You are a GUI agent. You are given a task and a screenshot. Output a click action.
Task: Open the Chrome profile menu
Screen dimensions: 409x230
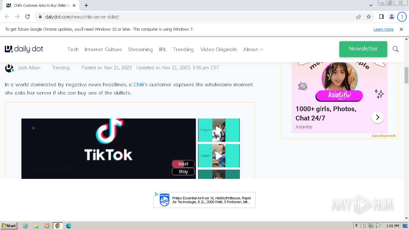coord(391,17)
